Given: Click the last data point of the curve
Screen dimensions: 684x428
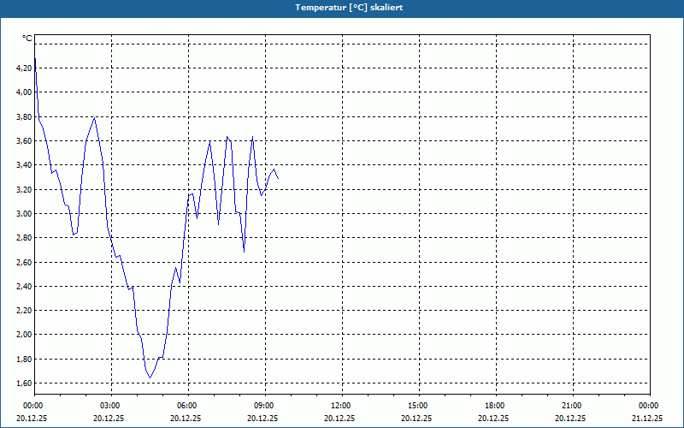Looking at the screenshot, I should 278,178.
